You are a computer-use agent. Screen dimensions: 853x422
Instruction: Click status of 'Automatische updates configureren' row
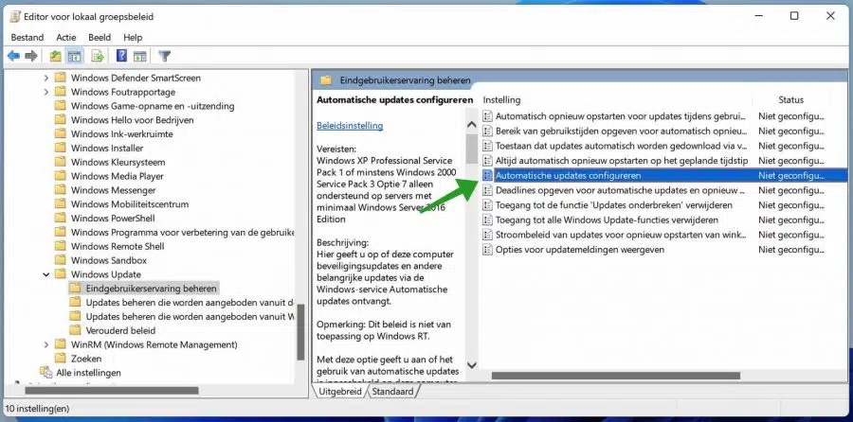tap(791, 175)
